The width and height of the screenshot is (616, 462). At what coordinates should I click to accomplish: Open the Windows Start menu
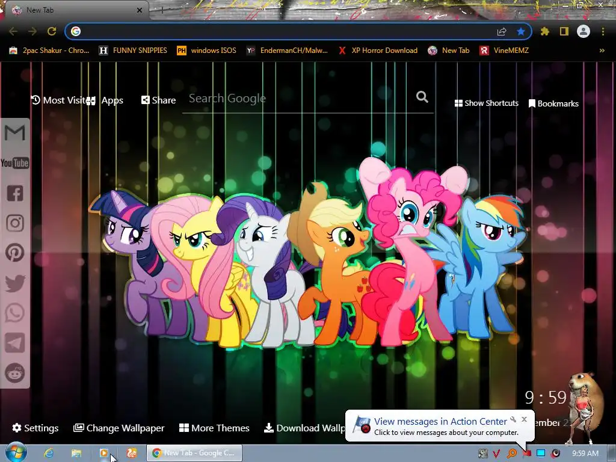point(16,452)
